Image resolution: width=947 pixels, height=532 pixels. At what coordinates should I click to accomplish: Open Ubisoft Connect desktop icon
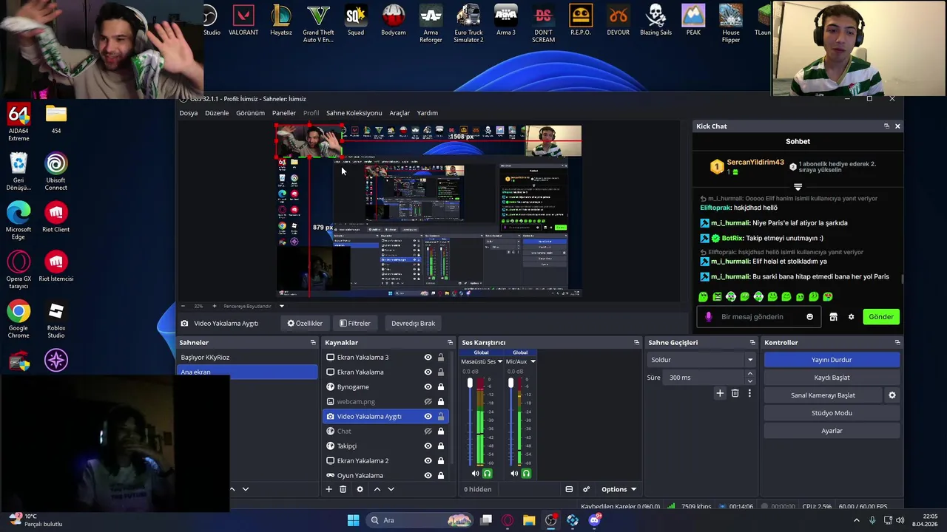click(x=55, y=171)
